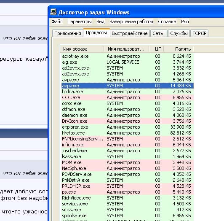Viewport: 224px width, 221px height.
Task: Select the spoolsv.exe process
Action: pyautogui.click(x=128, y=216)
